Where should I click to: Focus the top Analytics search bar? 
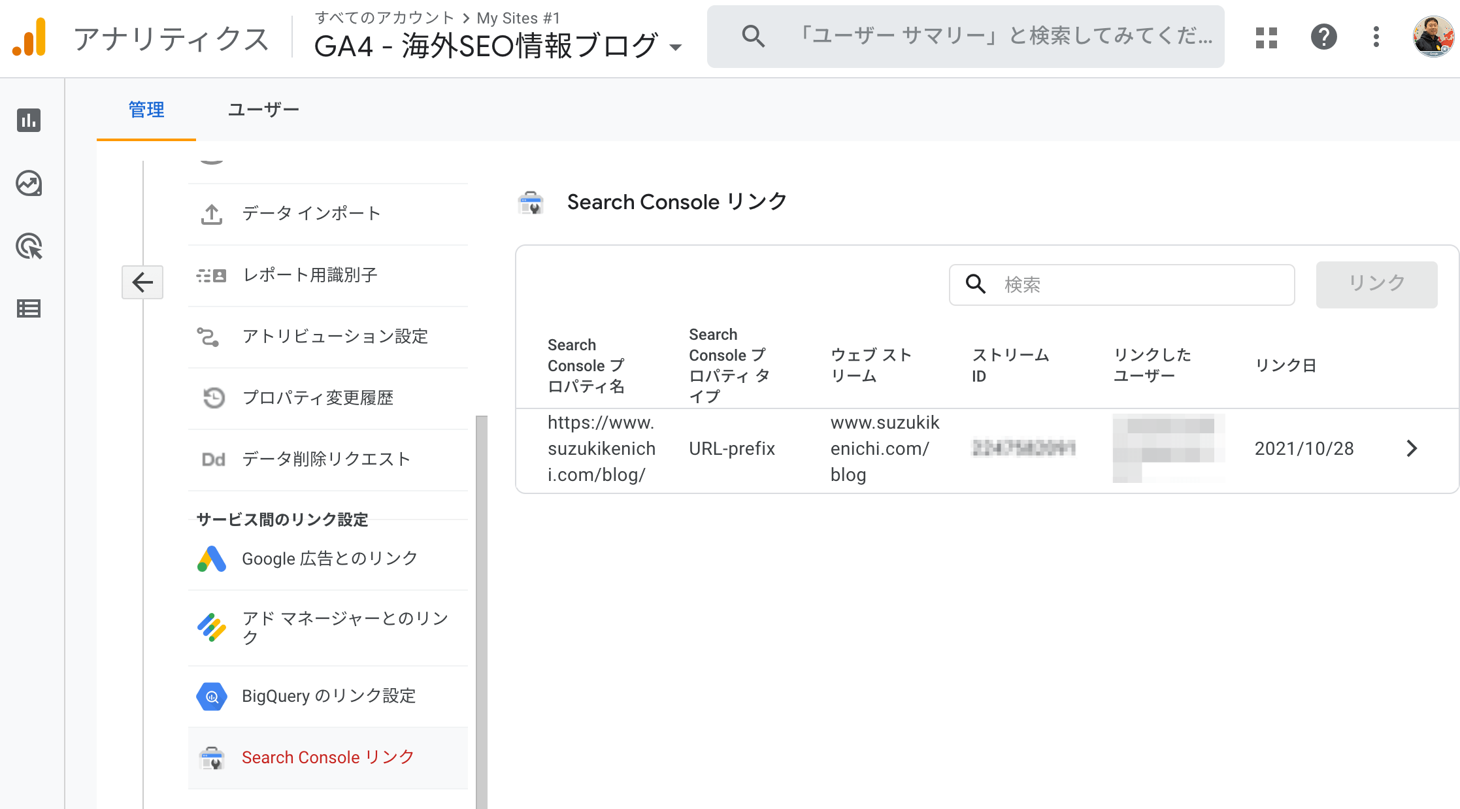coord(966,37)
